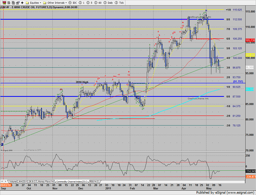Click the white 96.900 last price tag
The height and width of the screenshot is (195, 256).
(x=250, y=67)
